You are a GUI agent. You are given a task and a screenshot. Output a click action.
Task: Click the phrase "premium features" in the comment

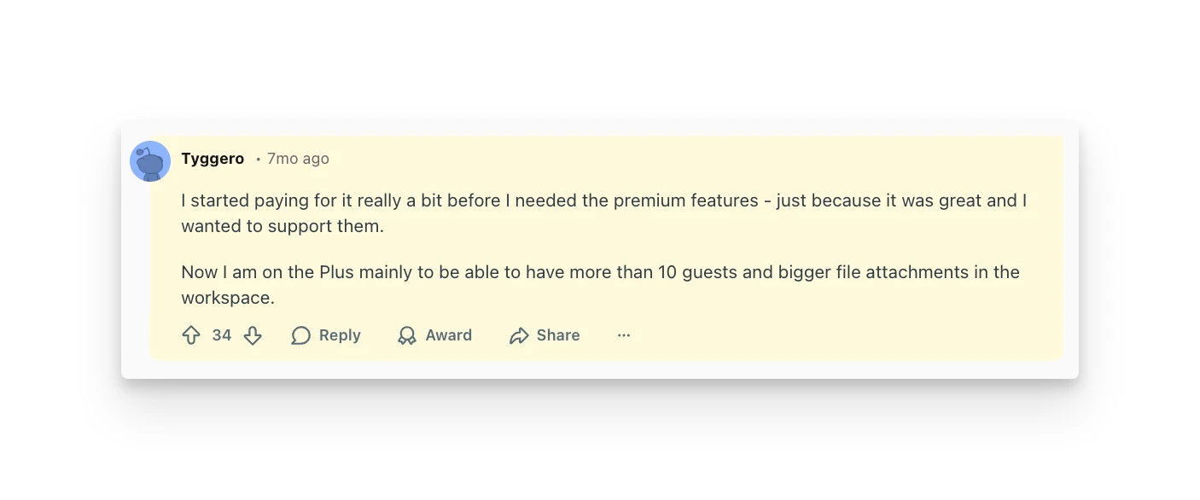[685, 201]
